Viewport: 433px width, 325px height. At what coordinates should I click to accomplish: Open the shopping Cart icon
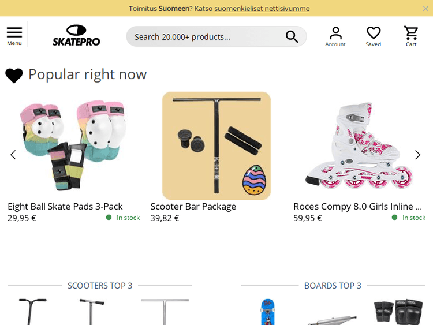pyautogui.click(x=411, y=36)
